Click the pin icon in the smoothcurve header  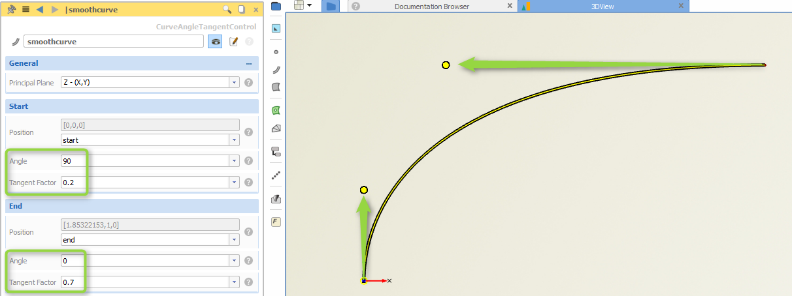pyautogui.click(x=11, y=10)
